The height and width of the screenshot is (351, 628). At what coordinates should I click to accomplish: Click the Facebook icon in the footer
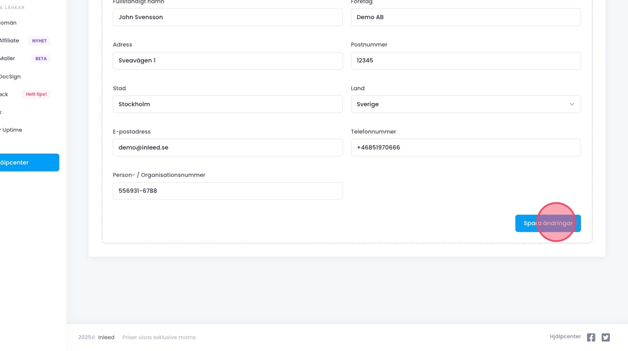[x=591, y=338]
